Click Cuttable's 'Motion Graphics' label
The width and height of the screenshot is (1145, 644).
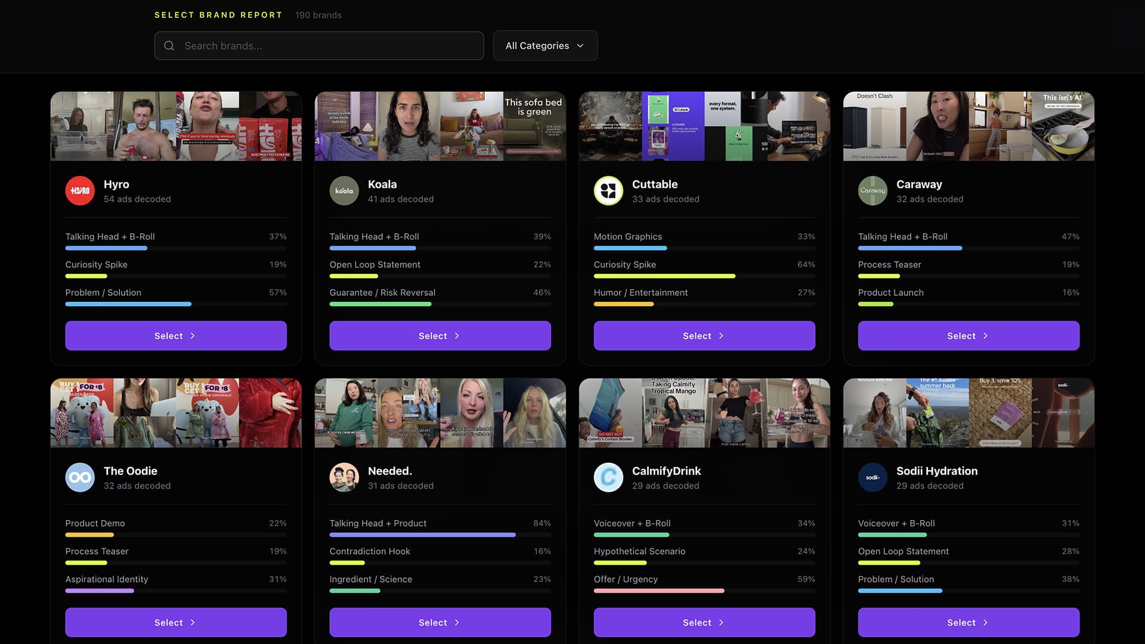(x=628, y=237)
